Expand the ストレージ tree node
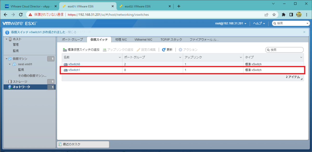 [x=7, y=82]
